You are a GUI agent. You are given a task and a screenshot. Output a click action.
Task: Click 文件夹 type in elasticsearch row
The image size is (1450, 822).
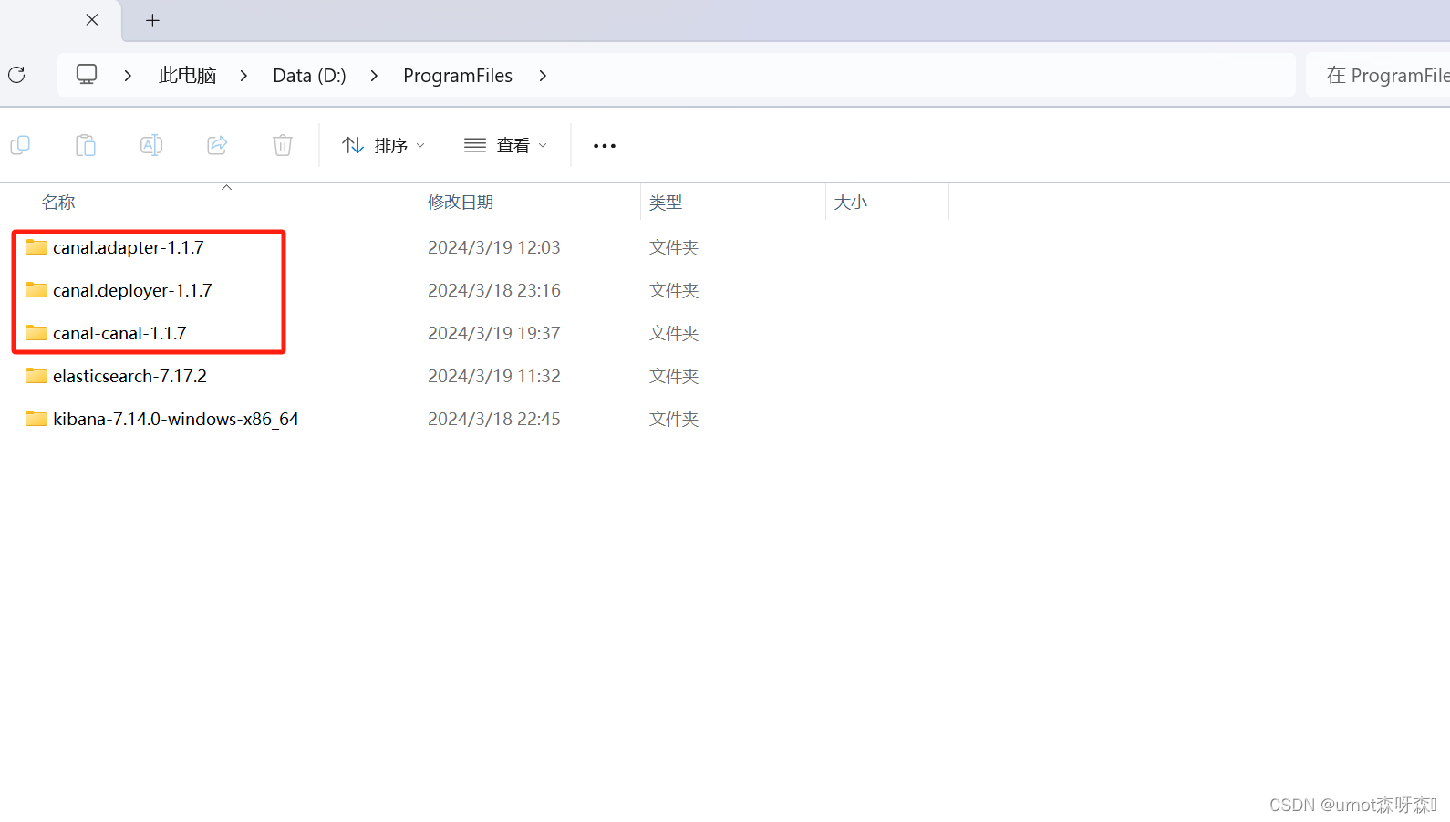(674, 376)
